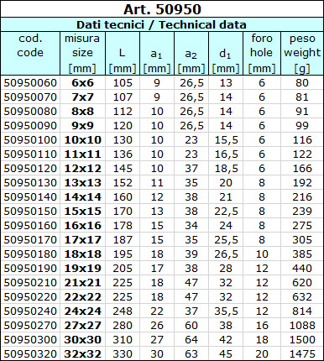Click the hole value 20
Image resolution: width=324 pixels, height=361 pixels.
pyautogui.click(x=262, y=354)
